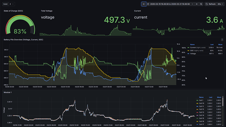
Task: Click the clock icon in time picker
Action: tap(148, 4)
